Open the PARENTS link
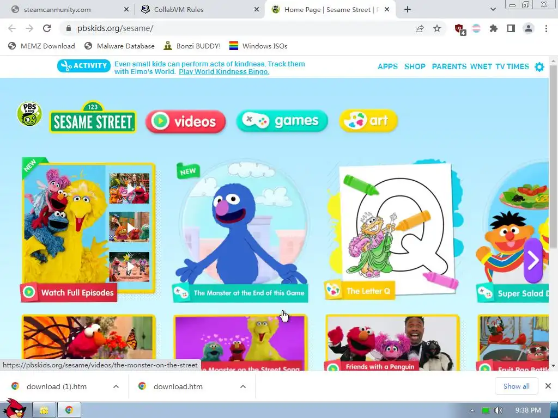The image size is (558, 418). coord(449,66)
